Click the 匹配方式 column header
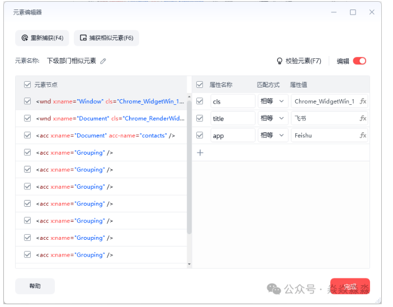Screen dimensions: 393x307 (x=268, y=85)
